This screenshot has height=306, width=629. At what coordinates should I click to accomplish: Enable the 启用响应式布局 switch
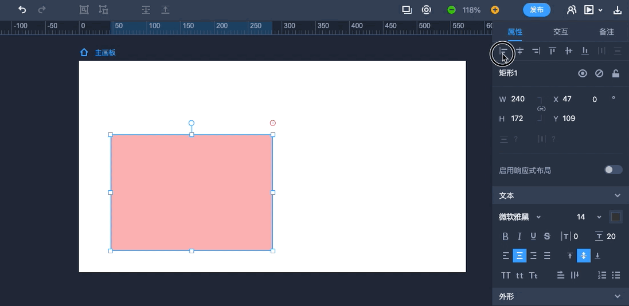tap(613, 170)
